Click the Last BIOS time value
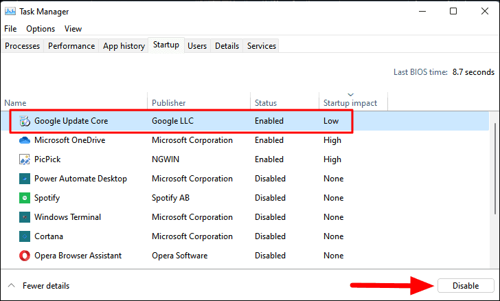 pos(473,72)
